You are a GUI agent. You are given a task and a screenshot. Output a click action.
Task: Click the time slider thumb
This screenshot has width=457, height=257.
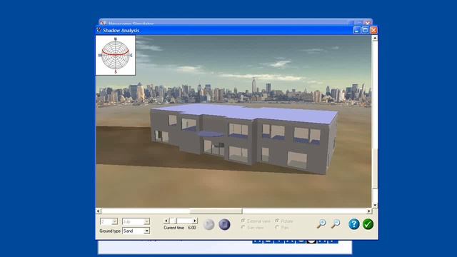tap(173, 221)
